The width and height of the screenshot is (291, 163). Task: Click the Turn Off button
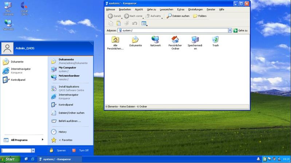[80, 150]
